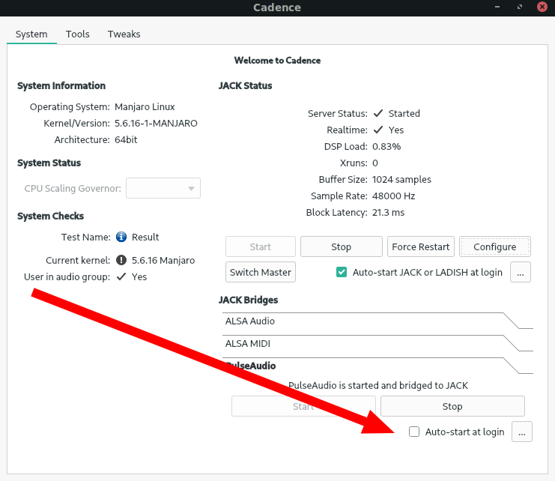Click the Sample Rate value 48000 Hz

(x=394, y=196)
